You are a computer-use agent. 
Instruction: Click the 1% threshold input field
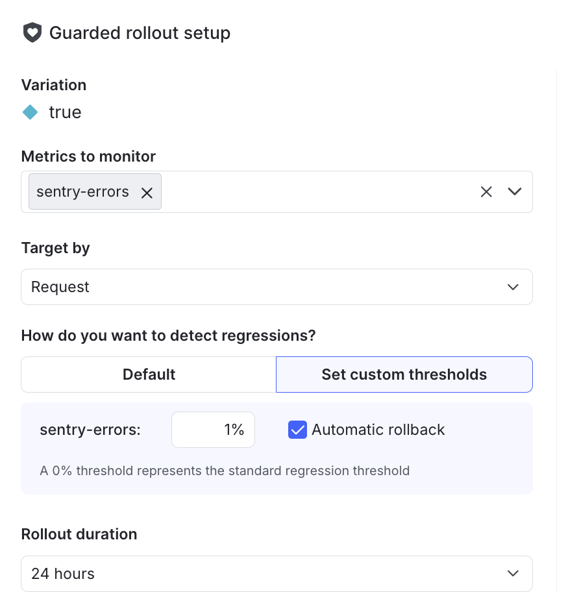pos(213,430)
